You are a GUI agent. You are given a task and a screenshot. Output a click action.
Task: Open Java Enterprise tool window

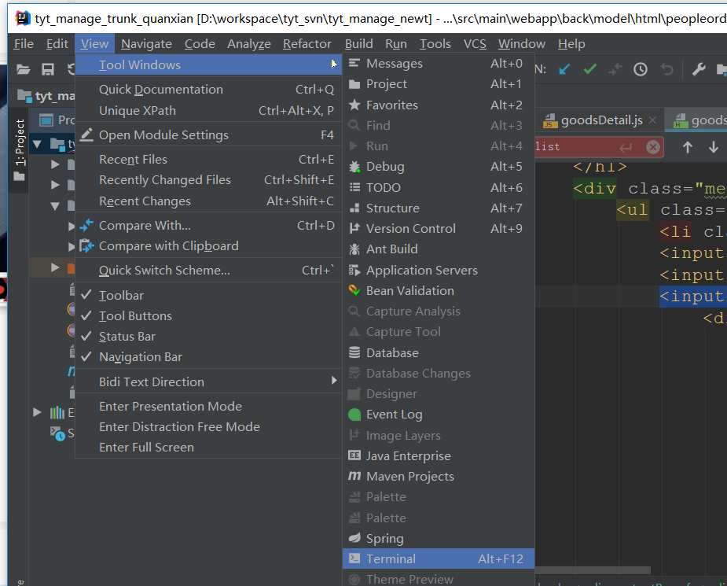[438, 455]
